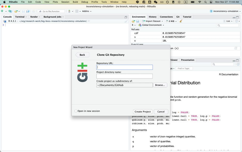
Task: Click the Help pane search box
Action: pyautogui.click(x=223, y=64)
